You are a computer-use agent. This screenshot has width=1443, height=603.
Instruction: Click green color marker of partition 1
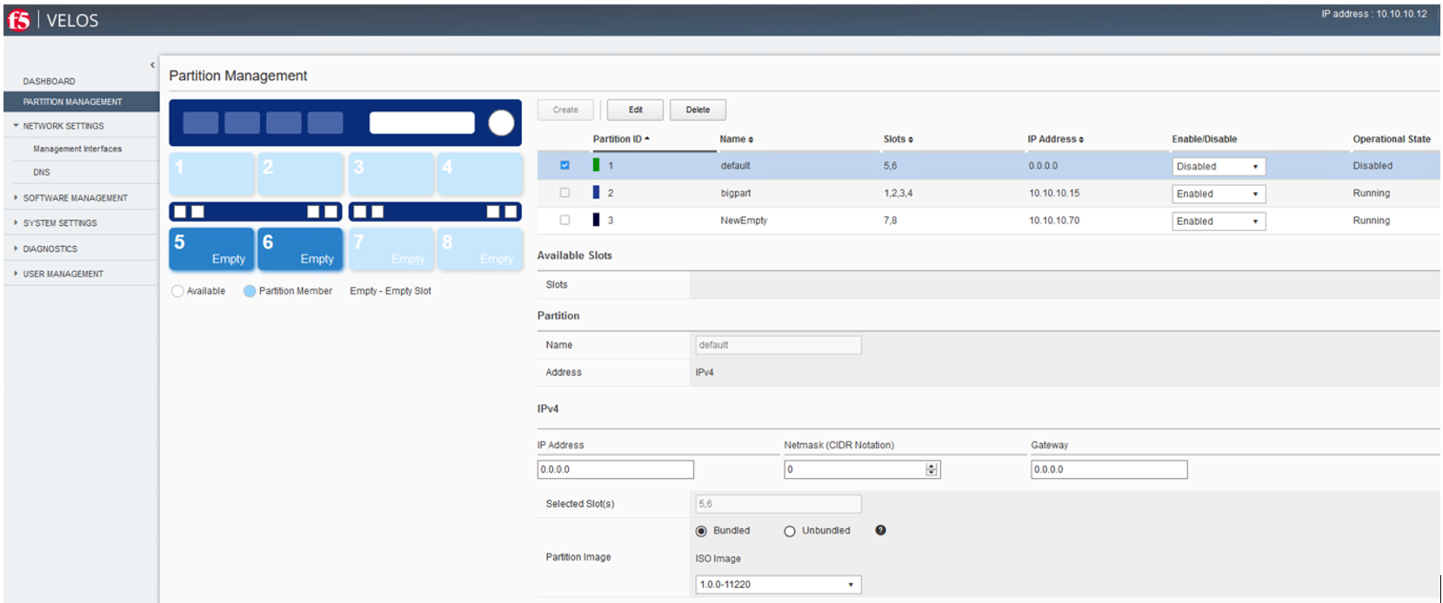596,165
